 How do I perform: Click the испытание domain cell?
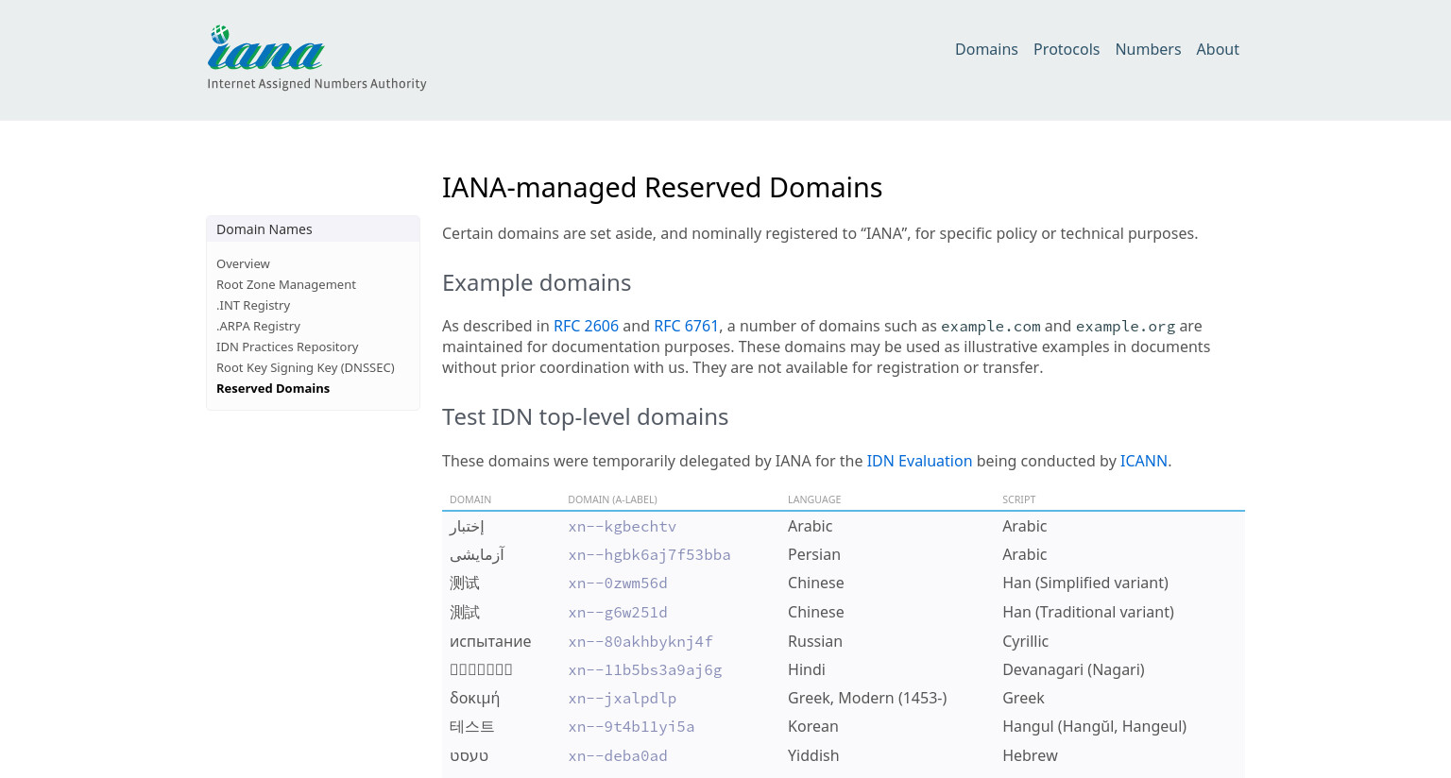tap(490, 641)
